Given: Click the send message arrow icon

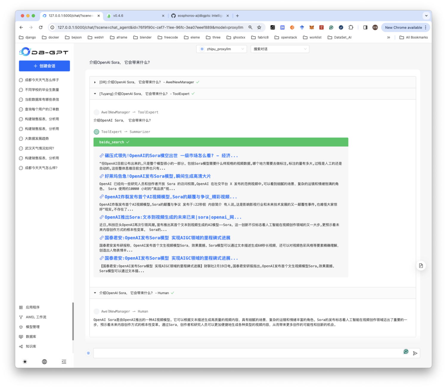Looking at the screenshot, I should (x=415, y=353).
